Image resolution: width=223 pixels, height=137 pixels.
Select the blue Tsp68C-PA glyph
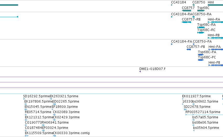click(201, 55)
